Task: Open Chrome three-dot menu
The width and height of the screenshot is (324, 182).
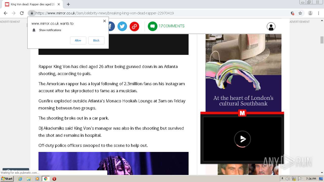Action: click(x=318, y=13)
